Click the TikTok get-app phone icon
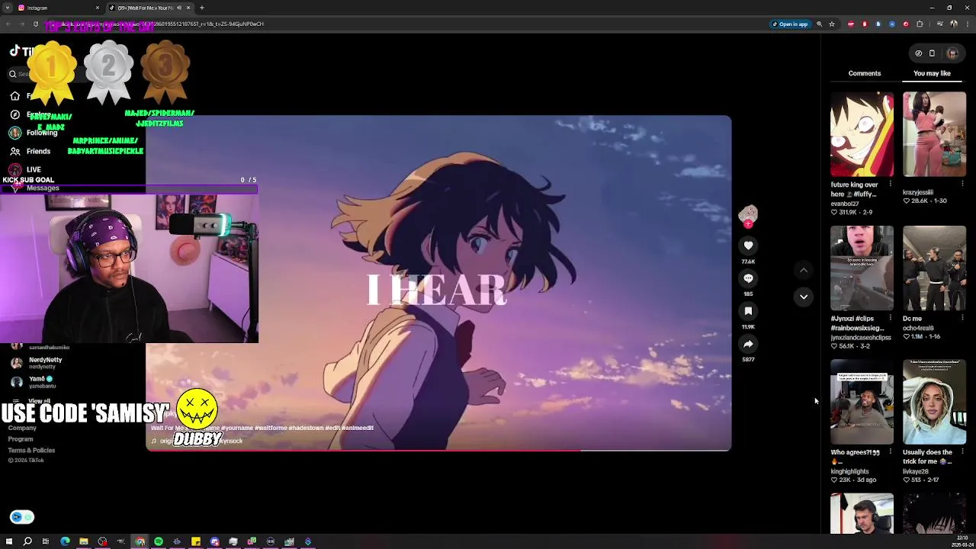Image resolution: width=976 pixels, height=549 pixels. point(932,53)
